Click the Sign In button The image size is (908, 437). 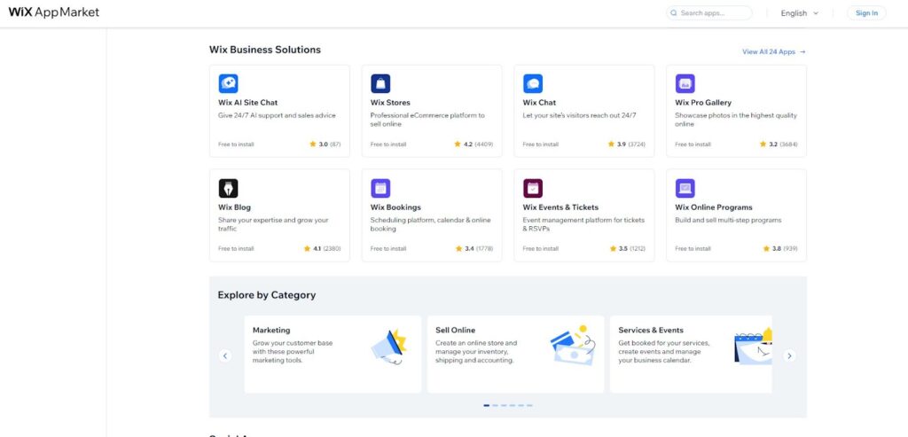(866, 12)
